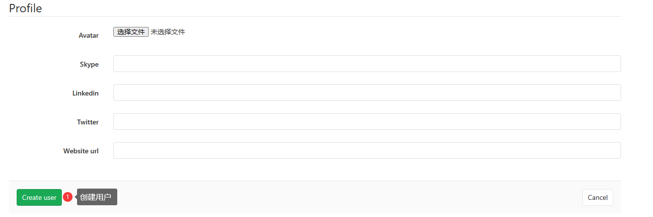Click the Skype field label
This screenshot has width=653, height=217.
click(89, 64)
